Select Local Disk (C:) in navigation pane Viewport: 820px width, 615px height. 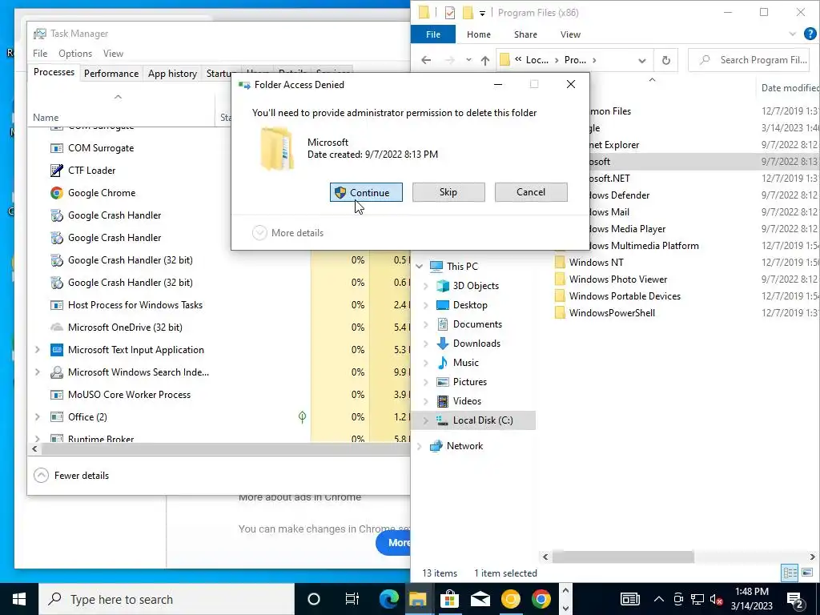[x=482, y=420]
